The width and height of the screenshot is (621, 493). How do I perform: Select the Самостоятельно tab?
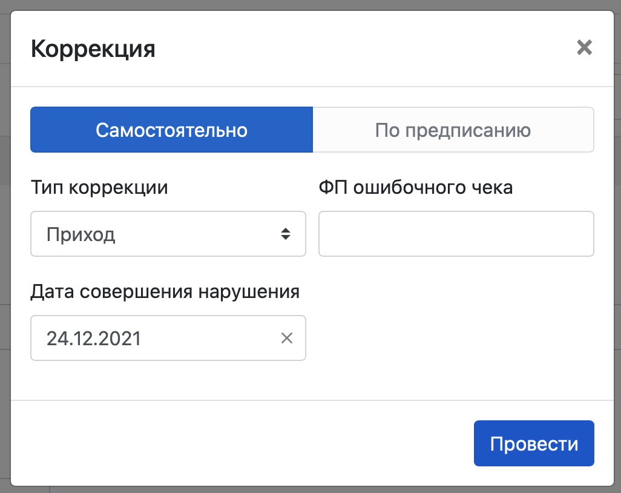[x=171, y=130]
